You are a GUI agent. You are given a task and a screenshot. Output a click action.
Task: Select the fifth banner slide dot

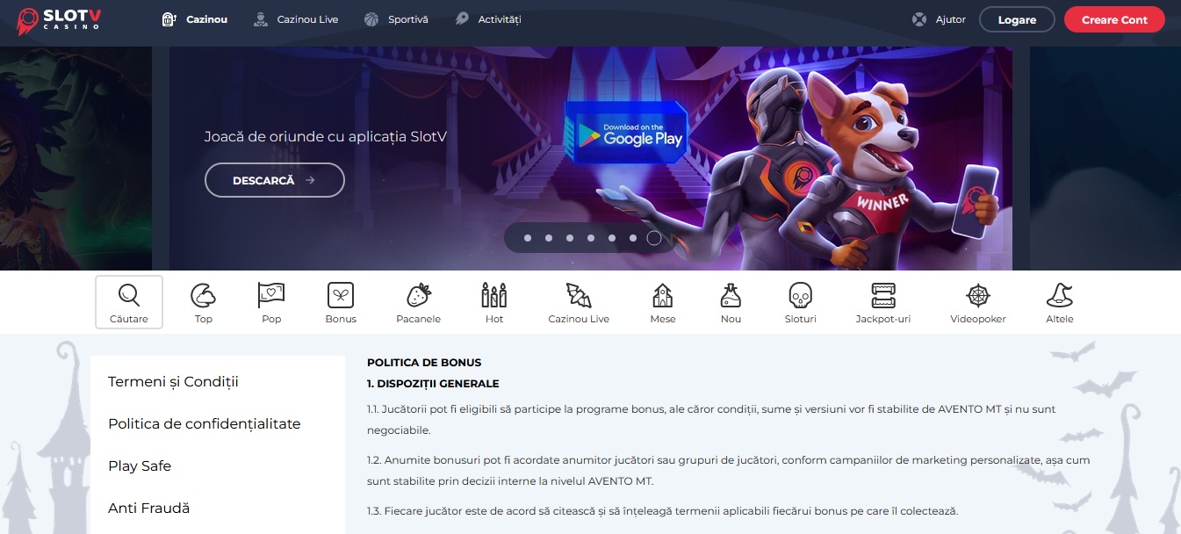pos(612,238)
